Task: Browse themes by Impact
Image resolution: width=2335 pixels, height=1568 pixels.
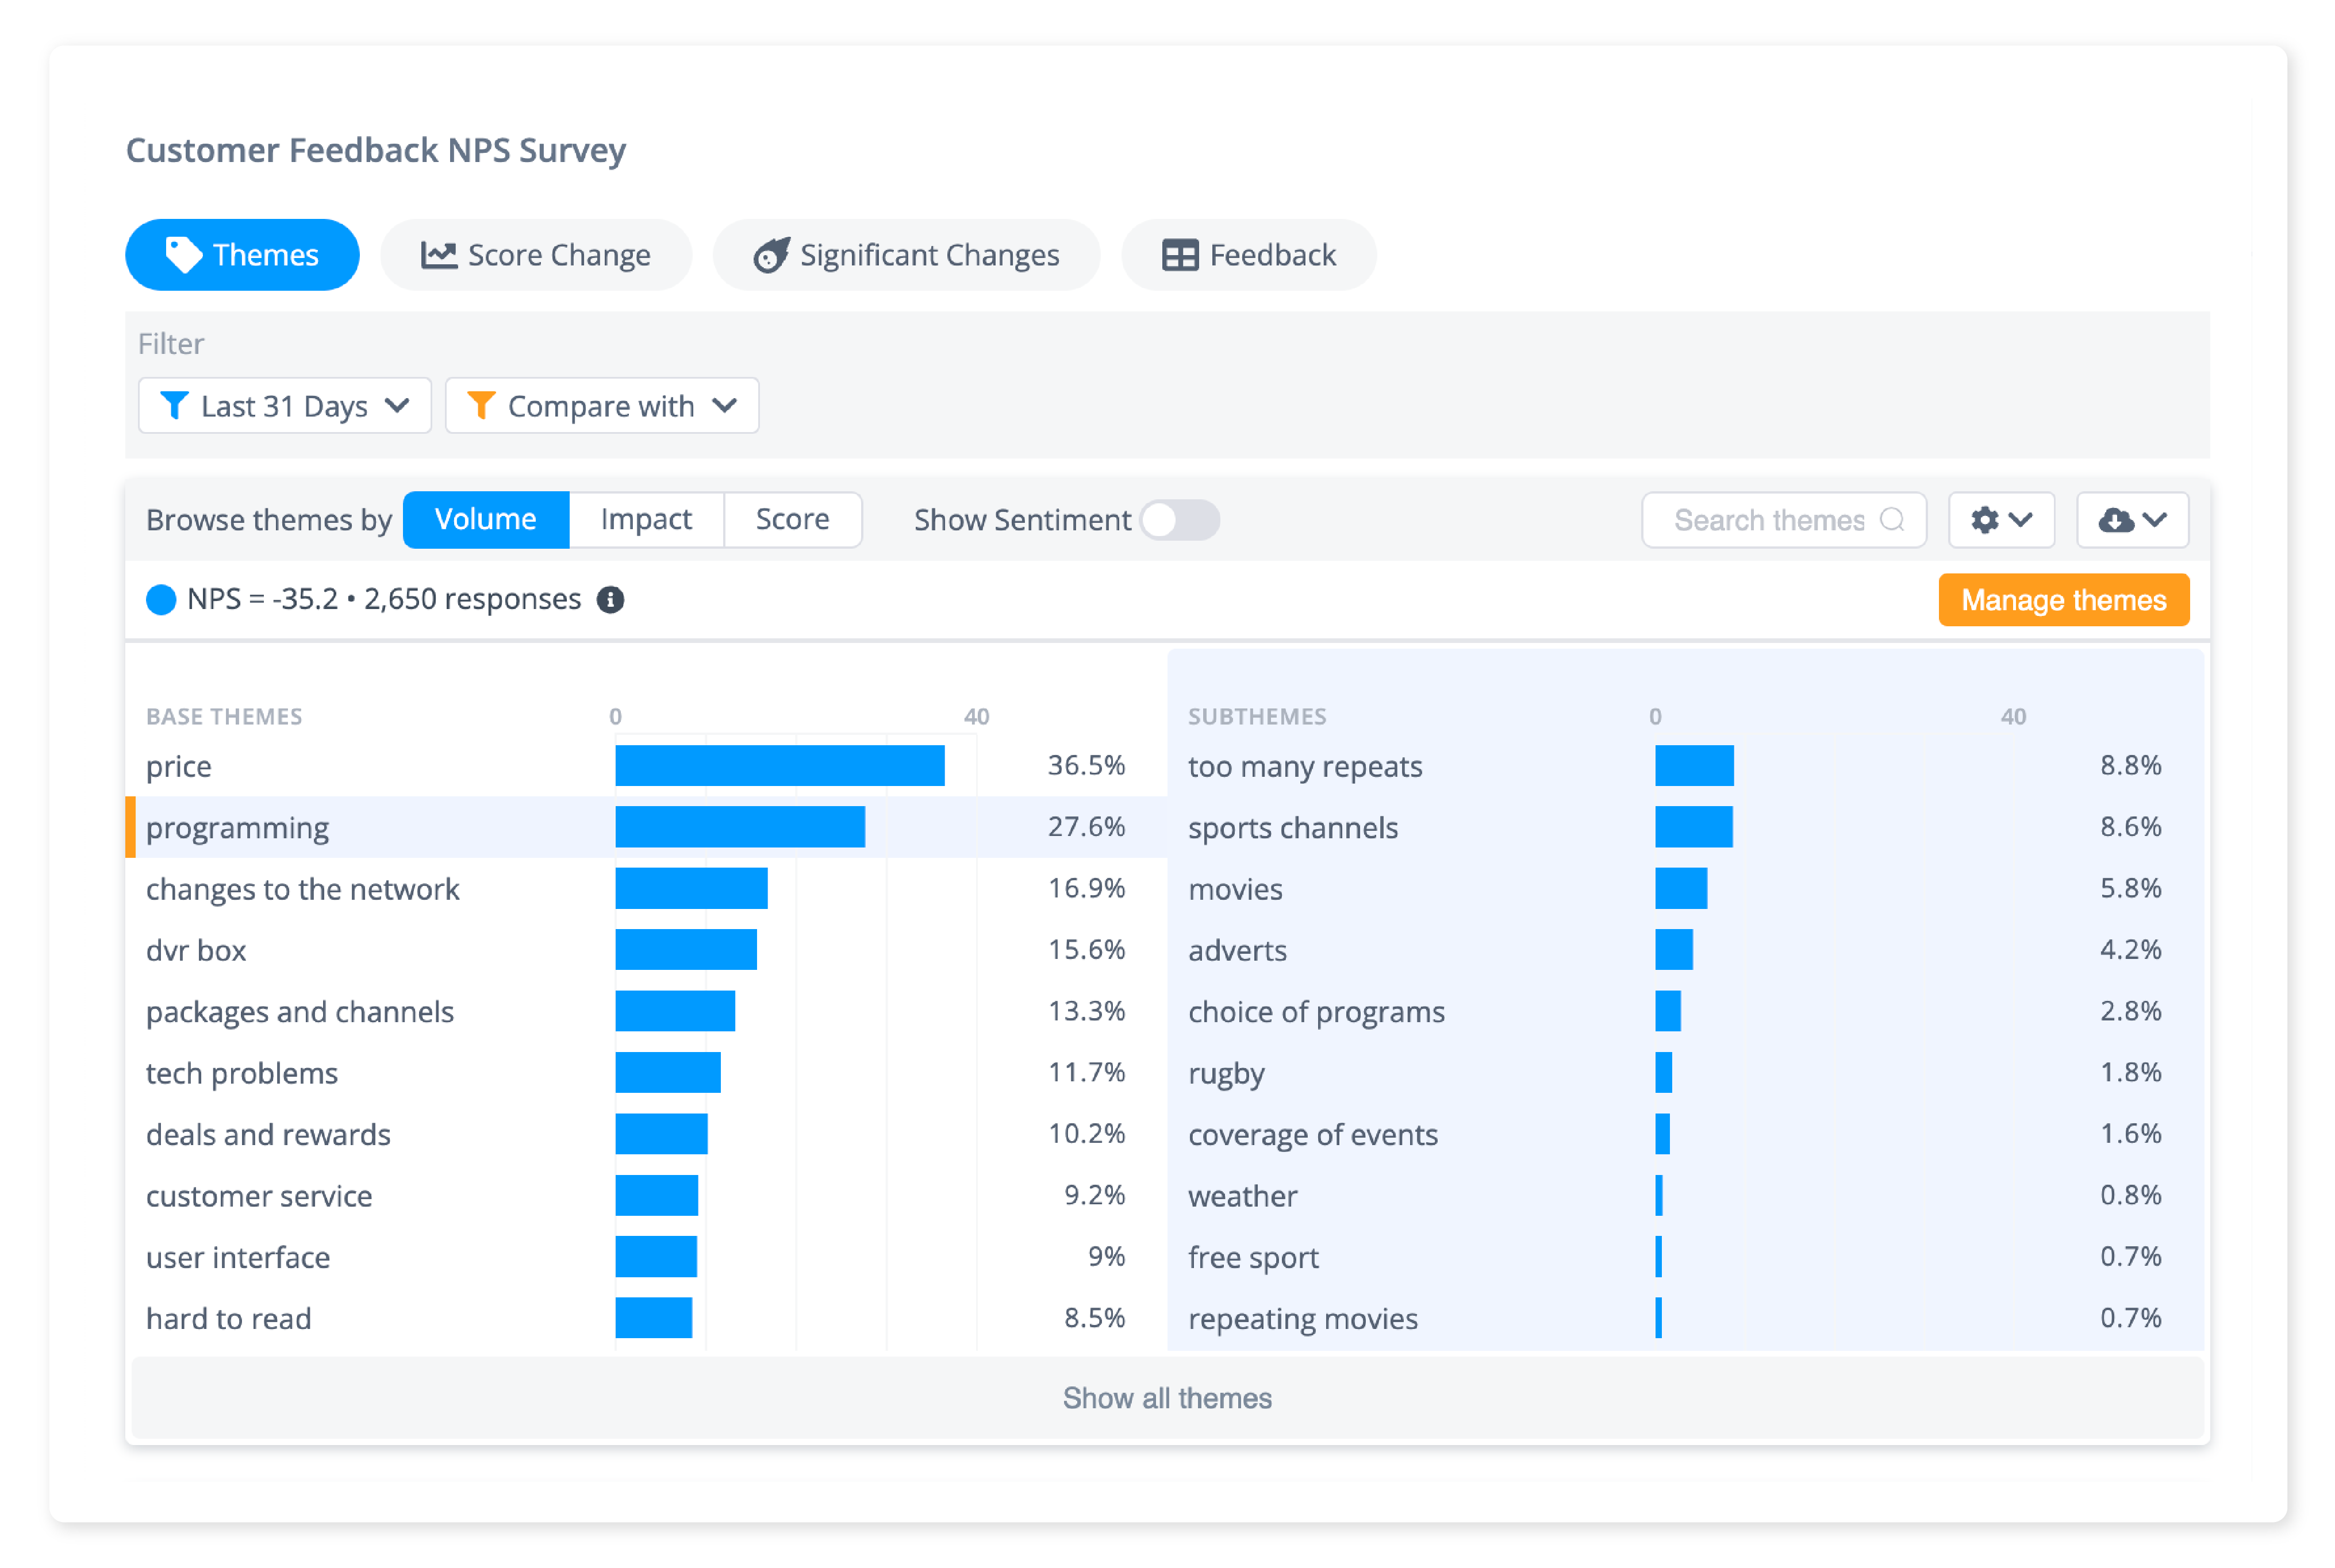Action: pyautogui.click(x=646, y=520)
